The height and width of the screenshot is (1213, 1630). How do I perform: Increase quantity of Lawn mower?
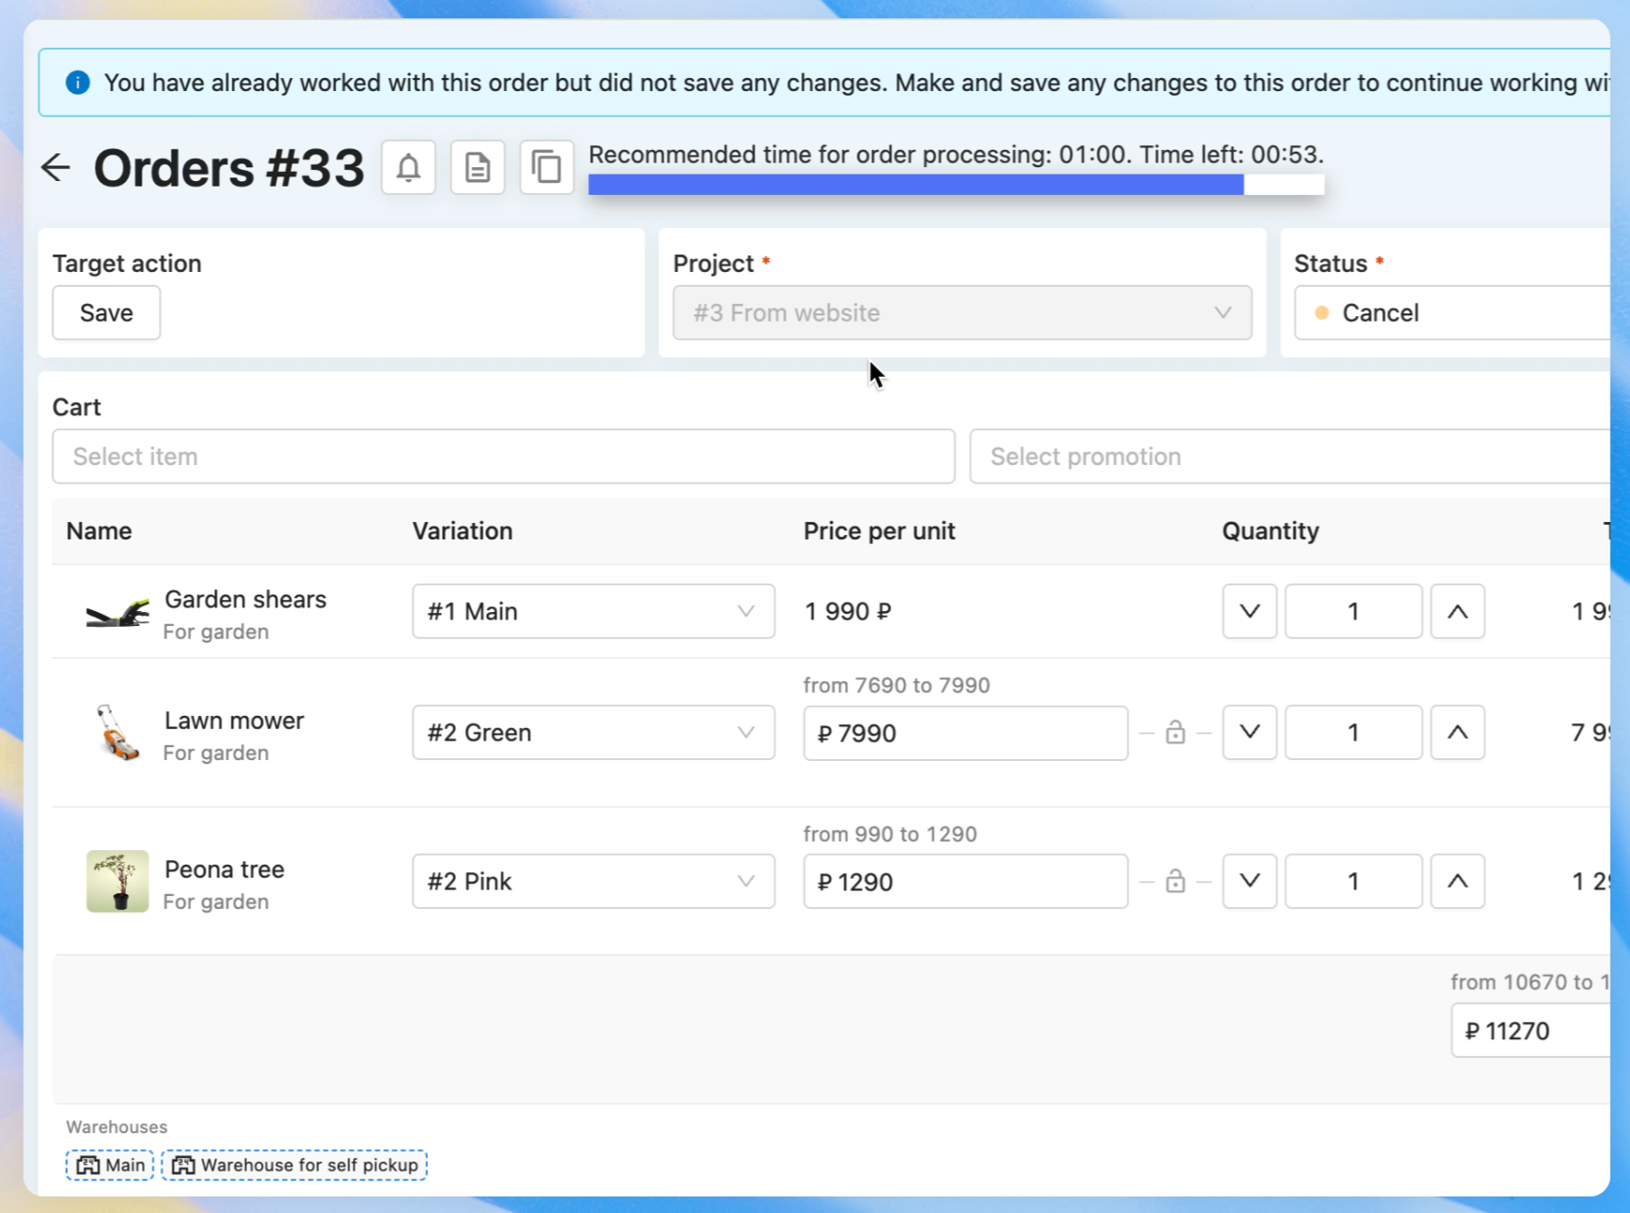[1457, 732]
